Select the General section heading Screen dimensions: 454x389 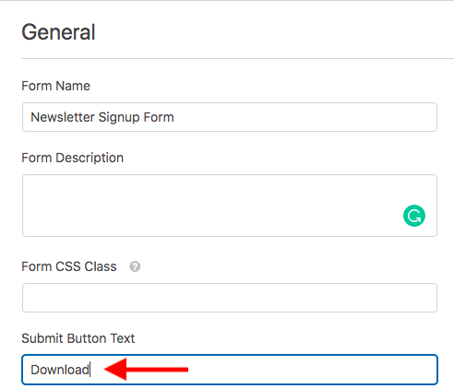click(58, 32)
